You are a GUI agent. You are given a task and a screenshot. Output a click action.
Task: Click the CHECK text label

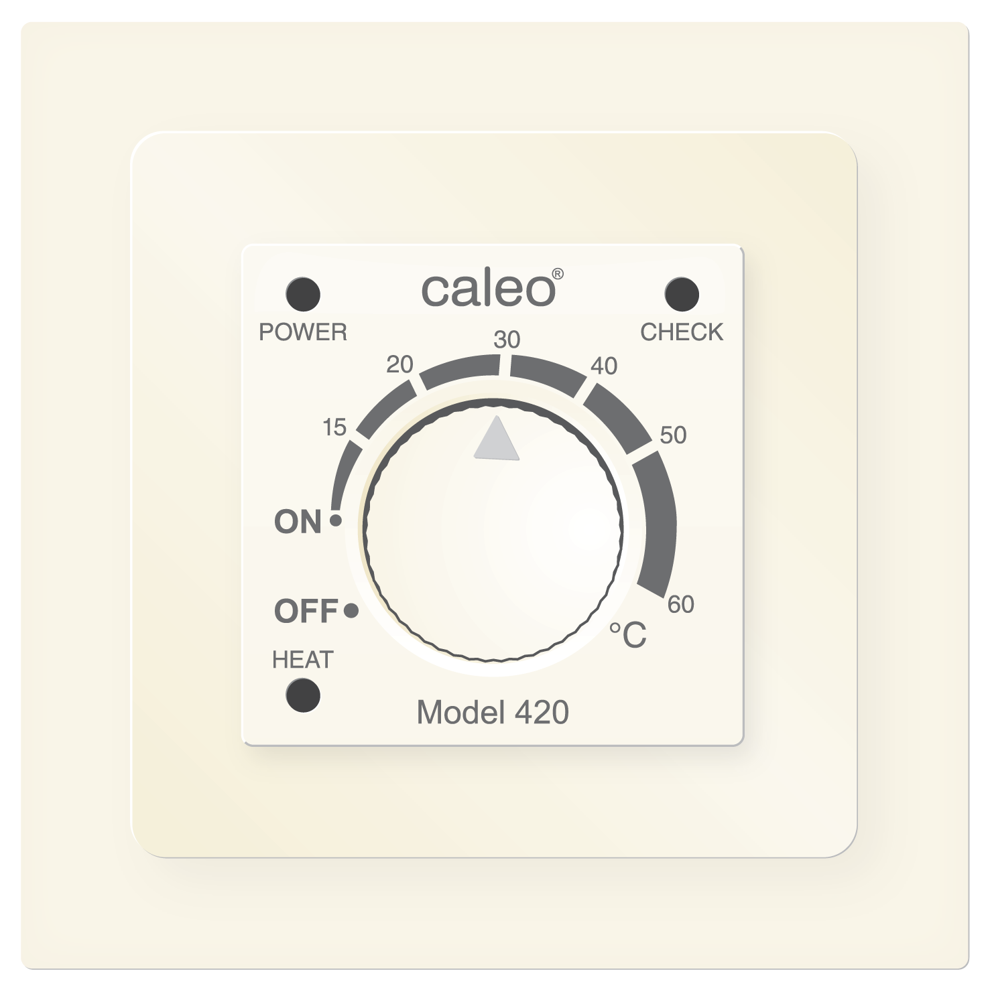(x=682, y=332)
